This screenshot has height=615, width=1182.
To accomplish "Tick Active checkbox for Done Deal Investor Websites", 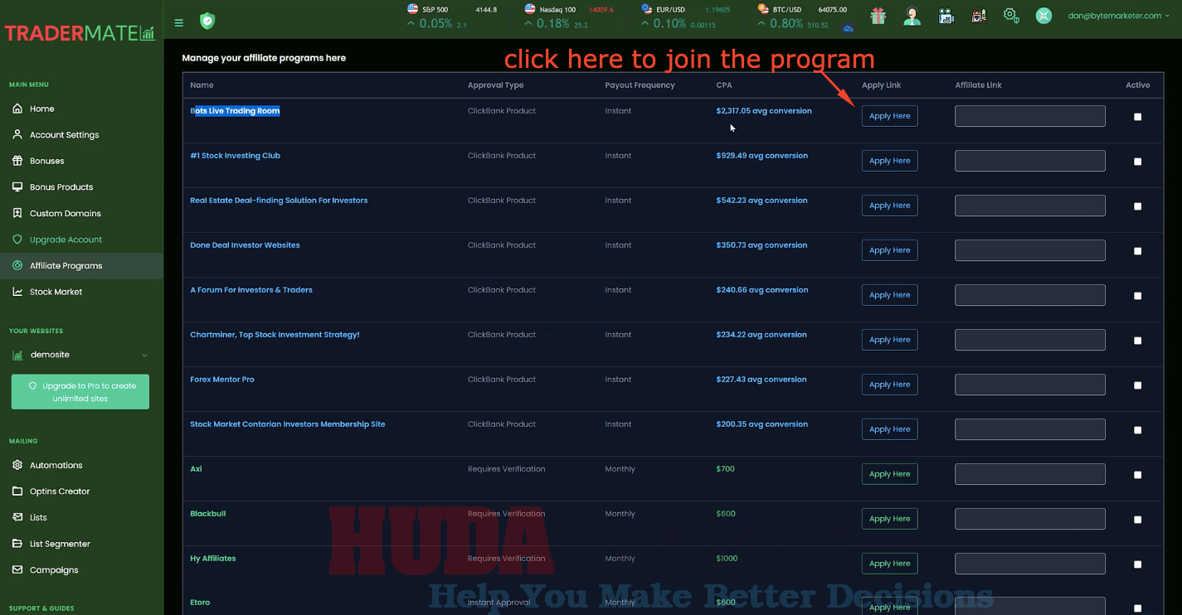I will point(1137,251).
